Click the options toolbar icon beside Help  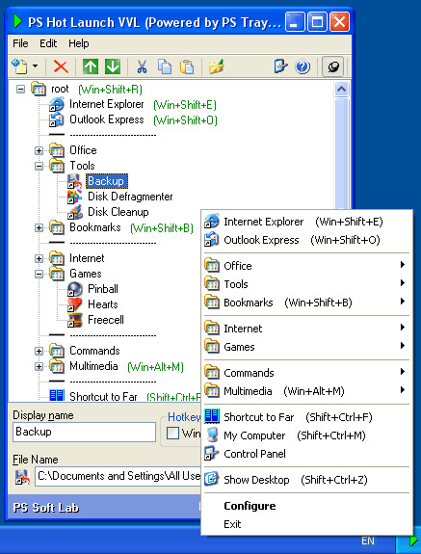click(x=280, y=66)
